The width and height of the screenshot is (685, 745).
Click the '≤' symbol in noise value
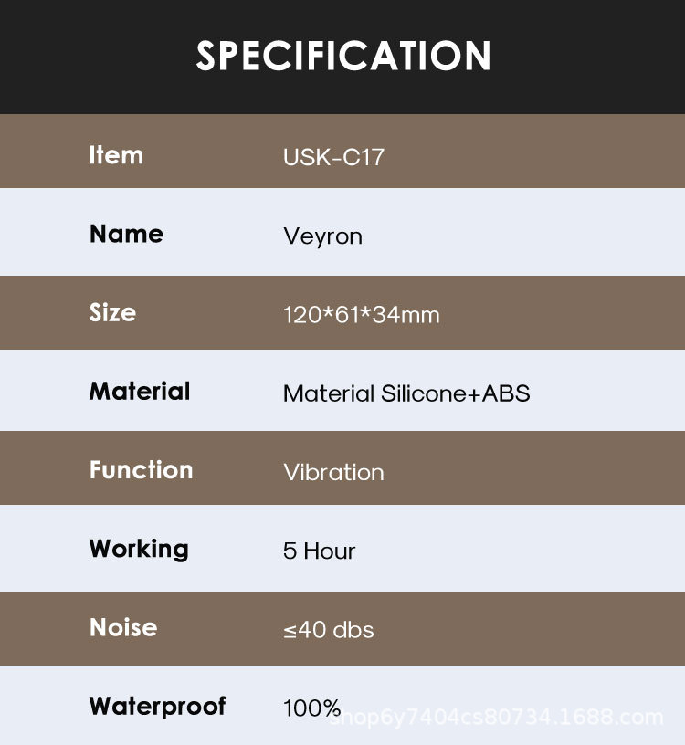tap(290, 631)
